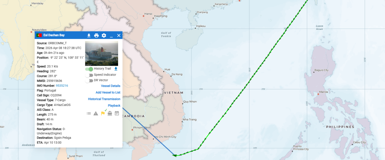Download vessel info from panel header

point(89,36)
